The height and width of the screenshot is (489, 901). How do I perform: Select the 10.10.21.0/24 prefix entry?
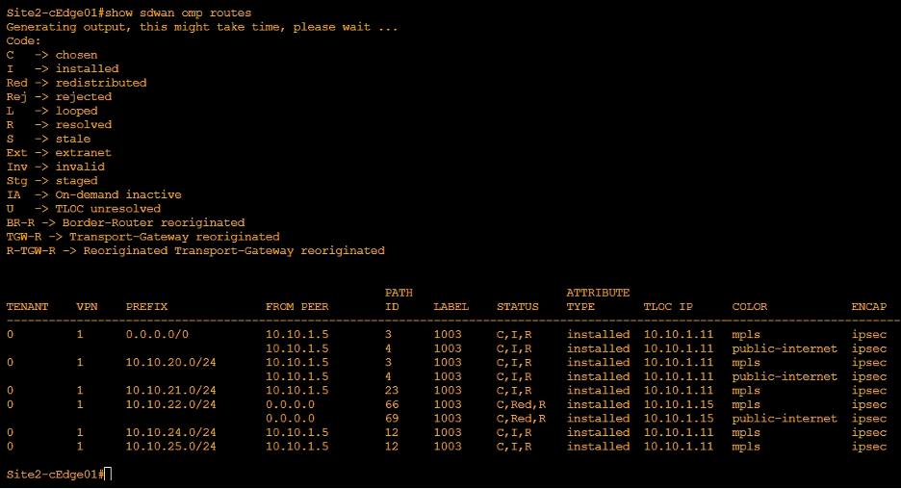coord(170,391)
